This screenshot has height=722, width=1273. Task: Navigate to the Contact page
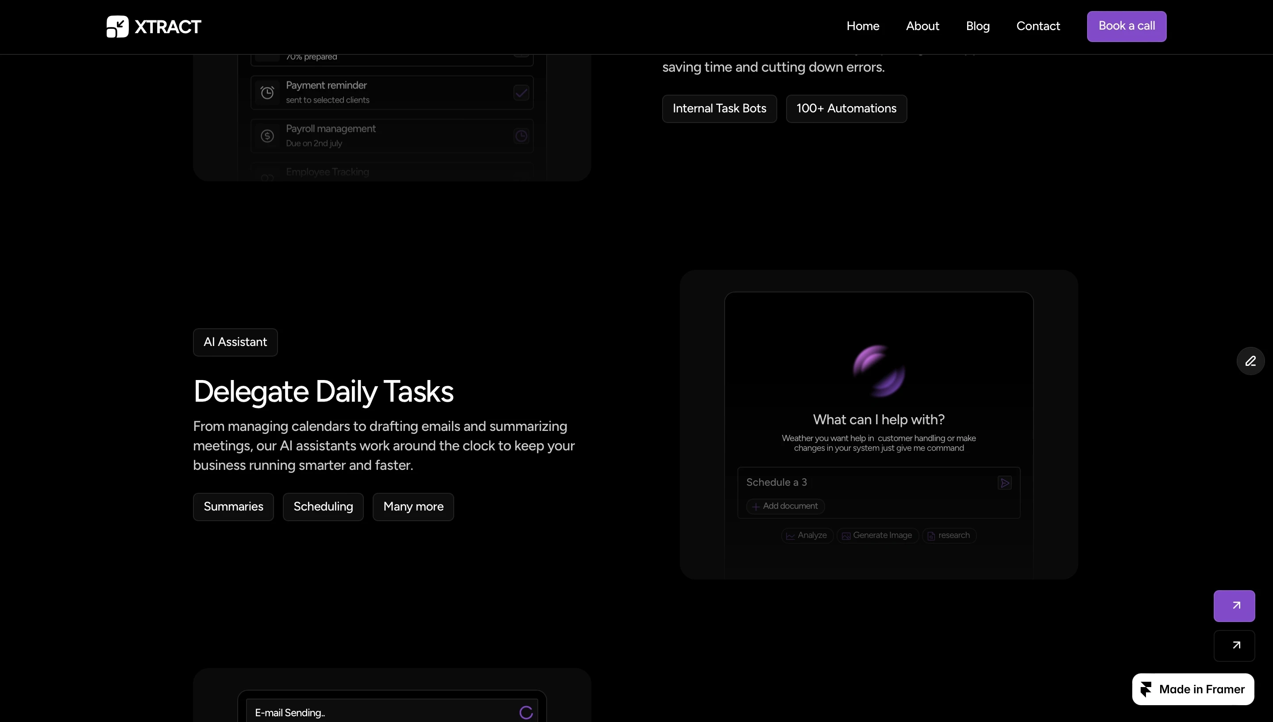pyautogui.click(x=1038, y=26)
